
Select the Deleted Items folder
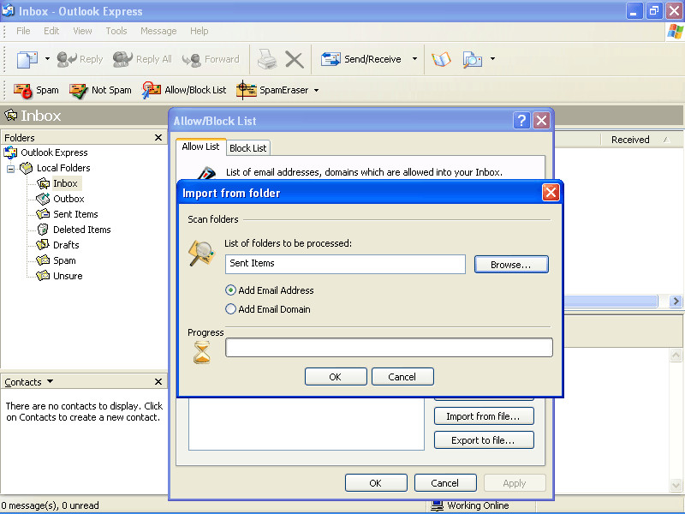pos(81,230)
